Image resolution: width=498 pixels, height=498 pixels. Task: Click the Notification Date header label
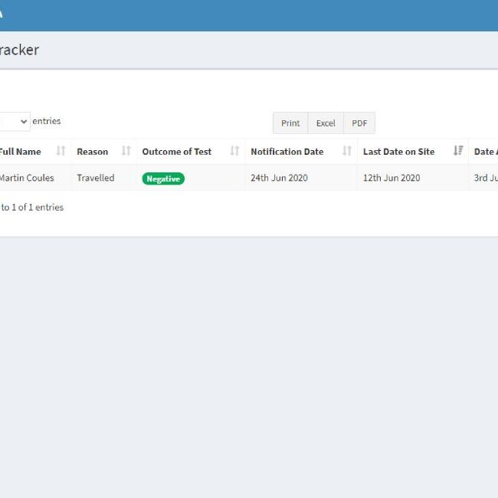[x=287, y=152]
